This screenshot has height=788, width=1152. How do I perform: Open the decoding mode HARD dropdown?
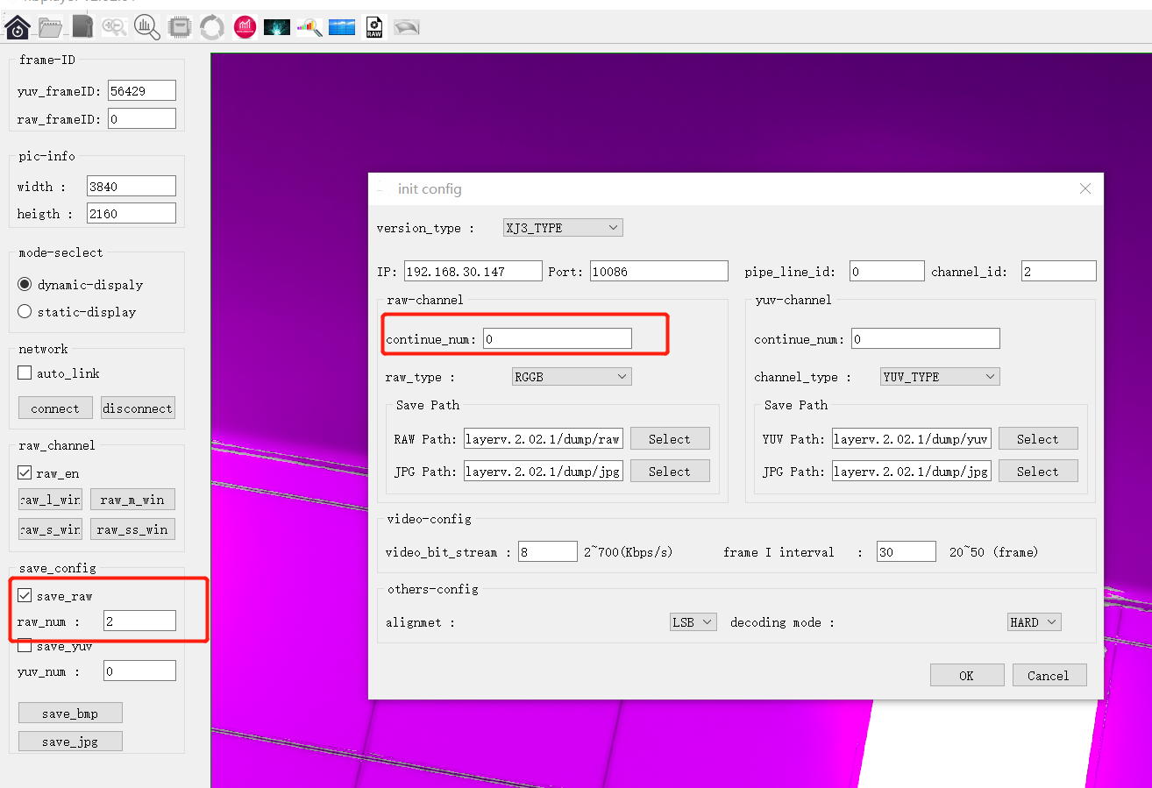[1034, 622]
